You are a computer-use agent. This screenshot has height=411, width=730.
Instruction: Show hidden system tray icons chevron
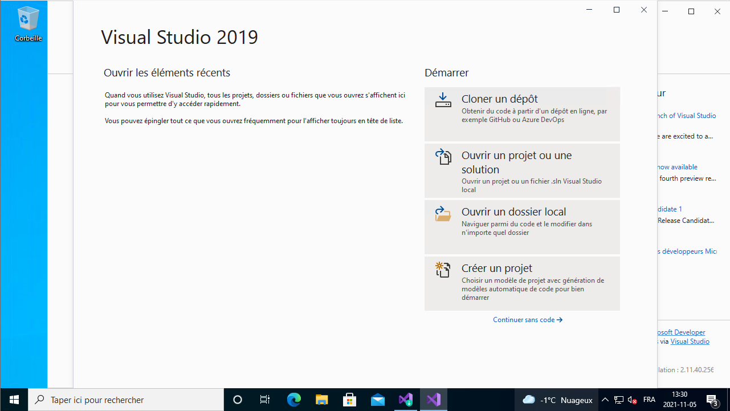coord(605,400)
